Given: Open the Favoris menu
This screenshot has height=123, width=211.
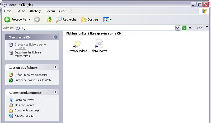Looking at the screenshot, I should [50, 11].
